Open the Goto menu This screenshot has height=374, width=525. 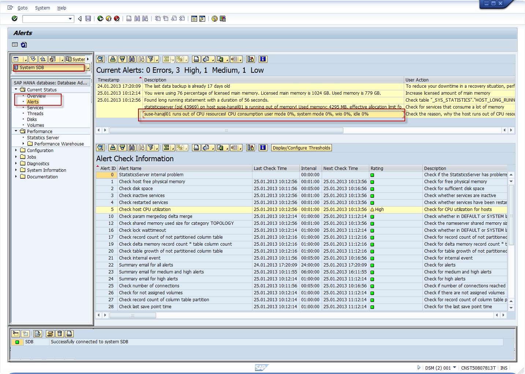tap(22, 8)
